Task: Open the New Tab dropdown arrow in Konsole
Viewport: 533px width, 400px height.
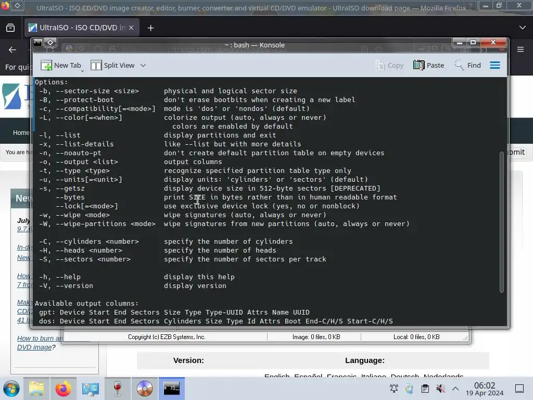Action: 82,71
